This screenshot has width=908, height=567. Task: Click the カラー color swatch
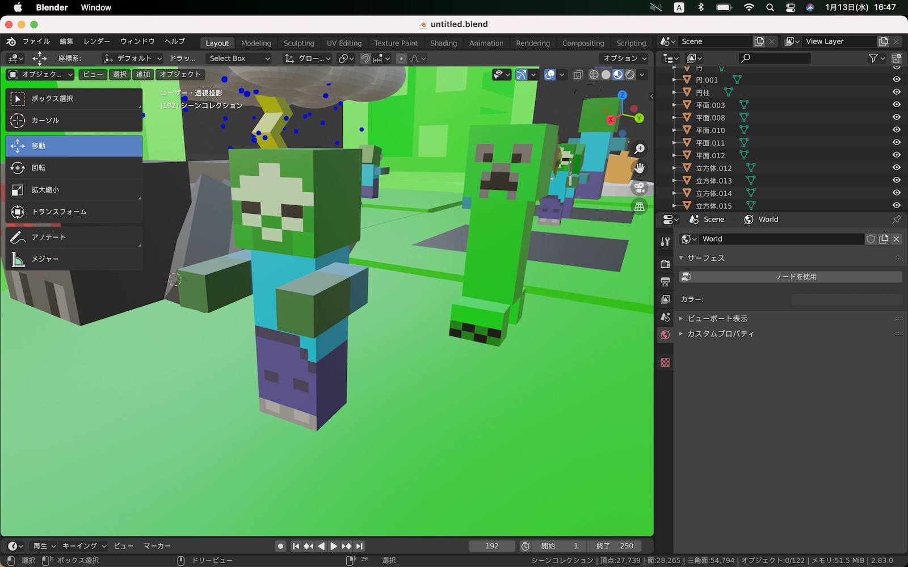(x=846, y=299)
